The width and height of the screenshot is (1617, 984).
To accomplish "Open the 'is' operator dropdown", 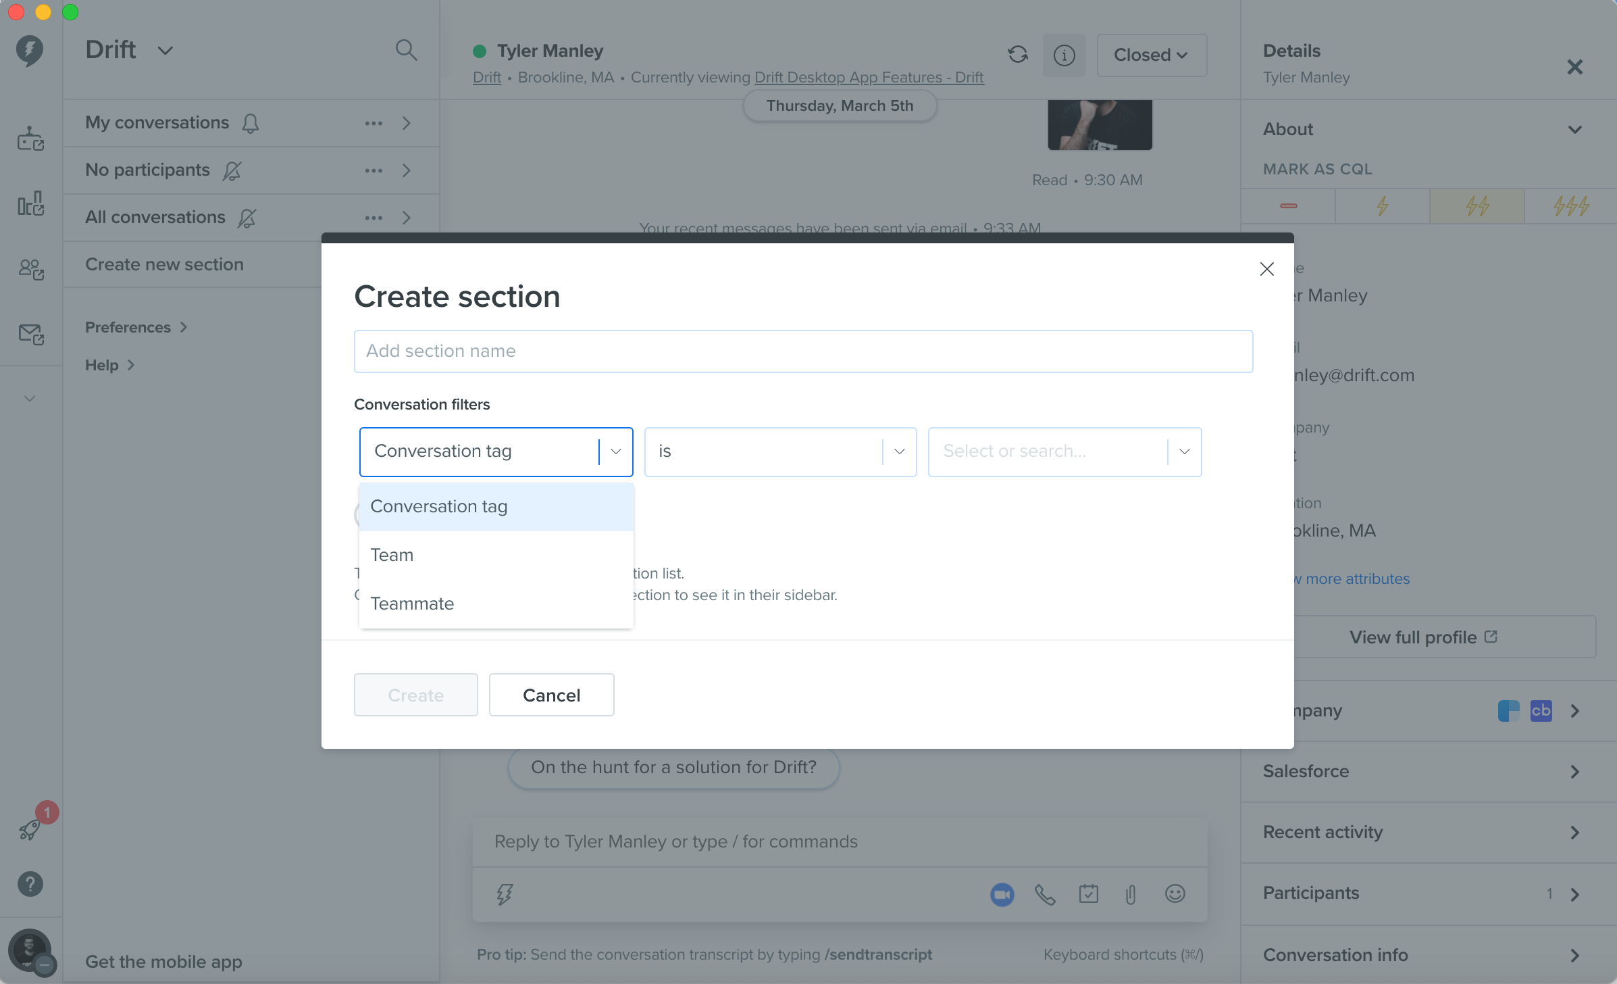I will (x=780, y=451).
